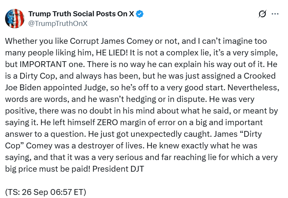Click the phrase 'unexpectedly caught'

tap(170, 134)
